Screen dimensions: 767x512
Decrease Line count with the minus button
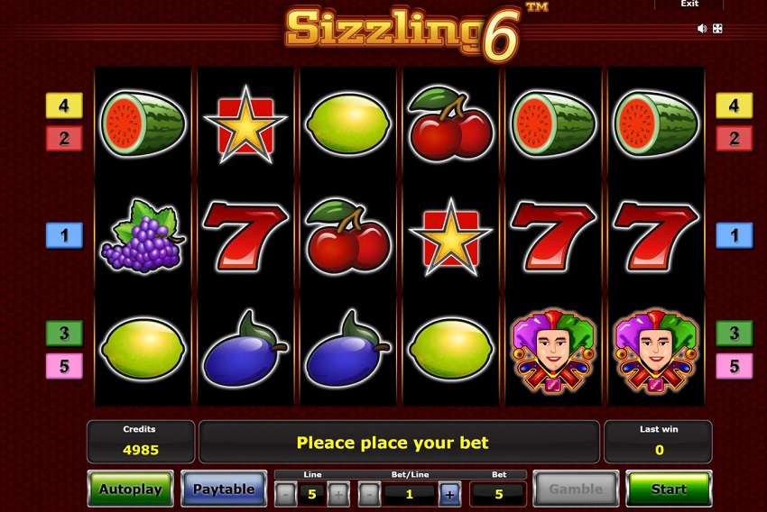tap(286, 494)
